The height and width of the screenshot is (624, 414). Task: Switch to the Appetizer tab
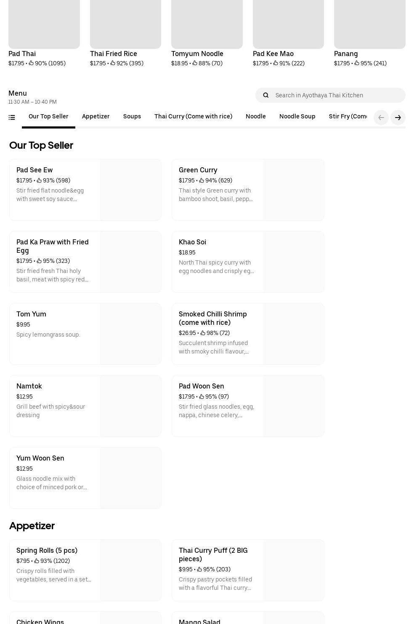tap(96, 117)
